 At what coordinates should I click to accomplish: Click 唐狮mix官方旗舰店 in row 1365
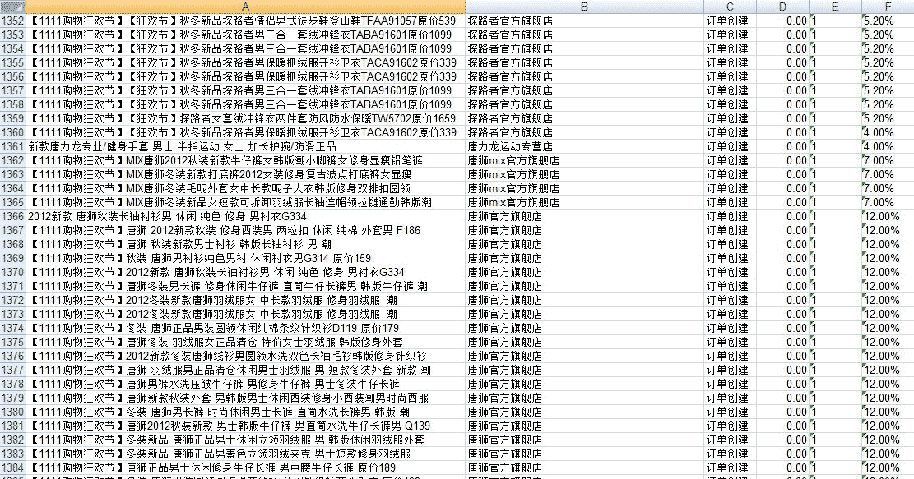pos(584,203)
